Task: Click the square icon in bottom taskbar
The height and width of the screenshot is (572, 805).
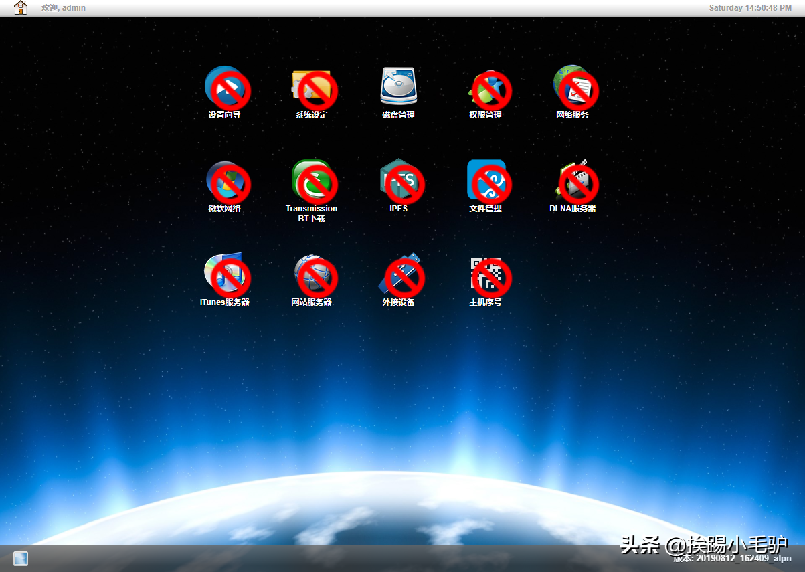Action: click(x=21, y=559)
